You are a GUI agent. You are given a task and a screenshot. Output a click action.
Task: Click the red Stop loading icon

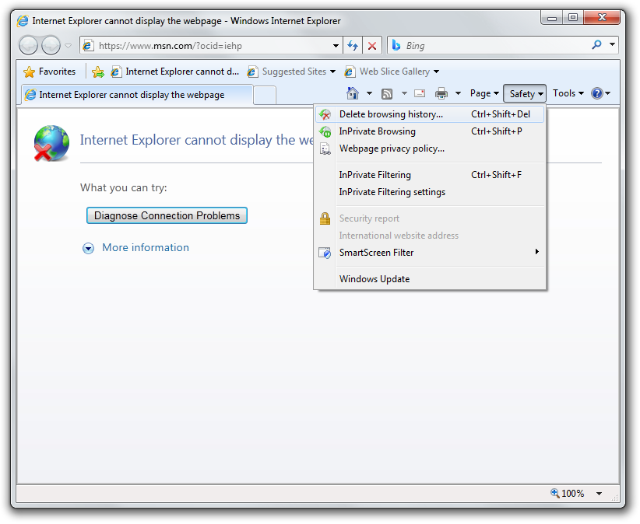(372, 46)
